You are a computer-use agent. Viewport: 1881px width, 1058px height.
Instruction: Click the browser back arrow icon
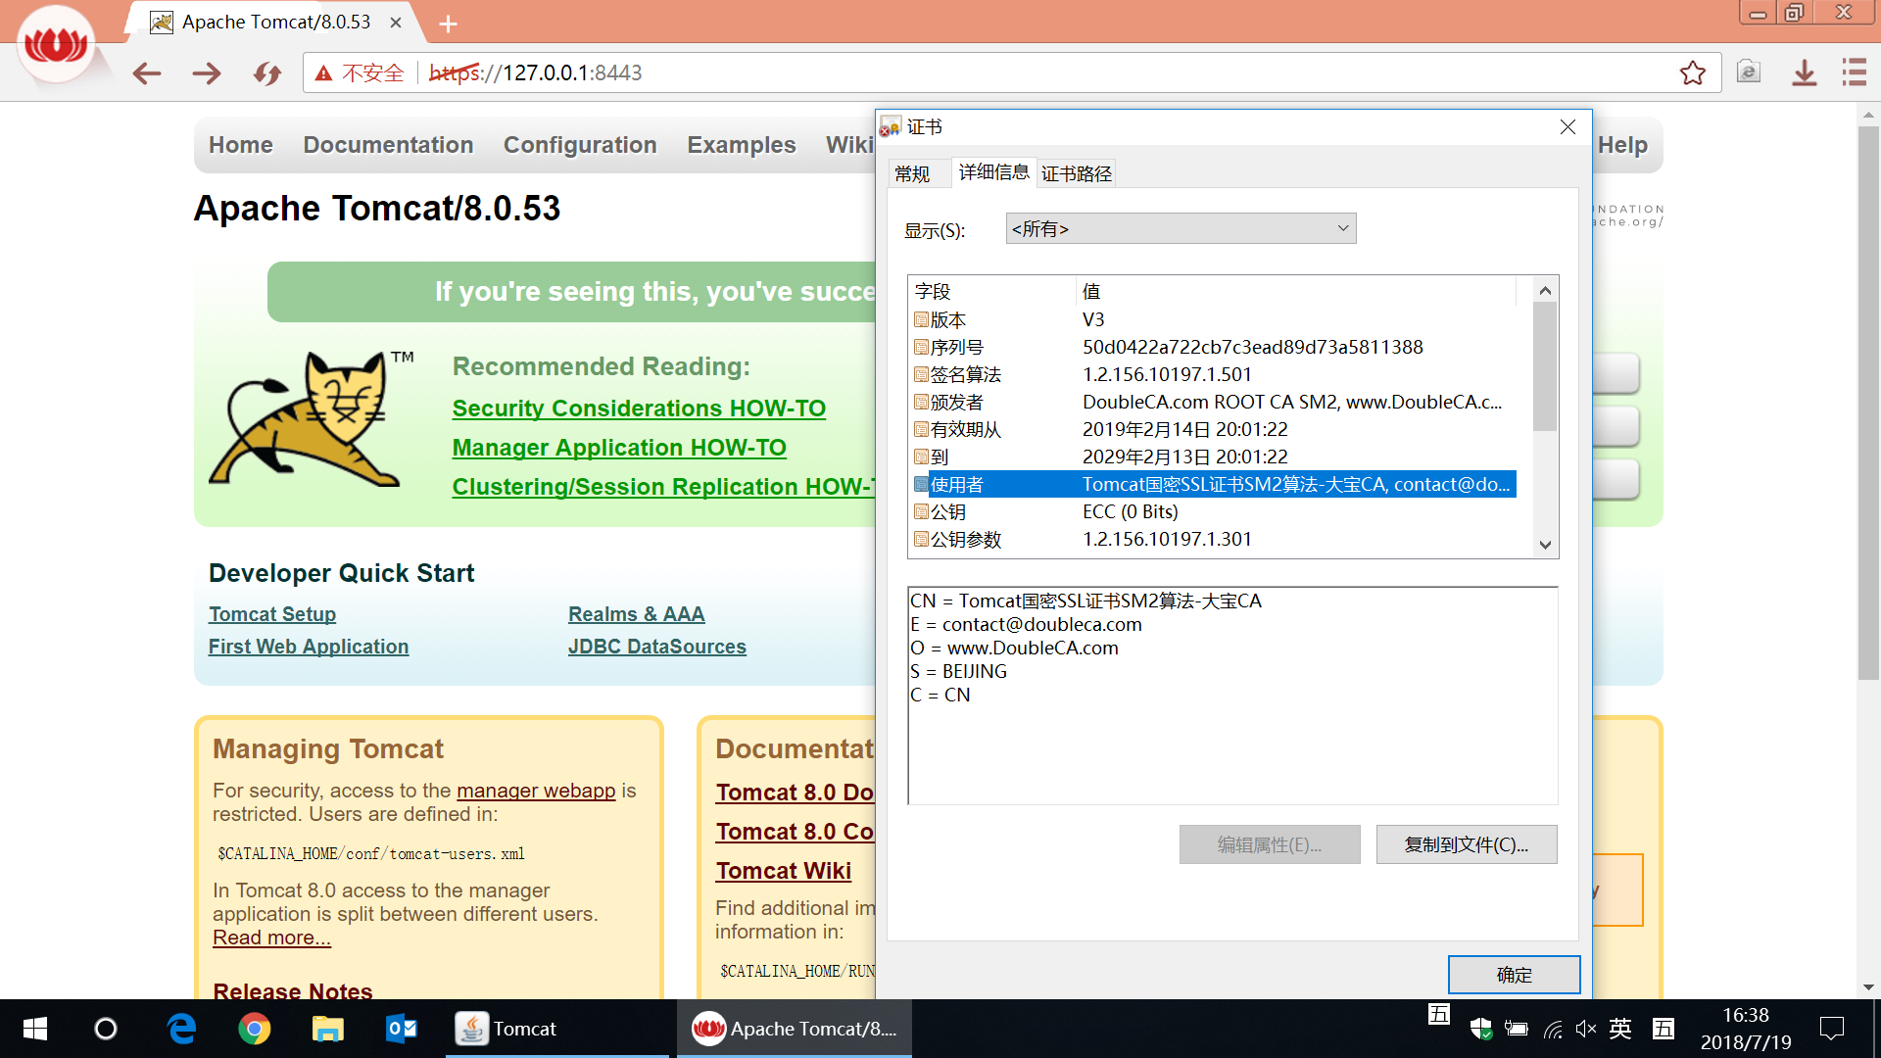[147, 73]
